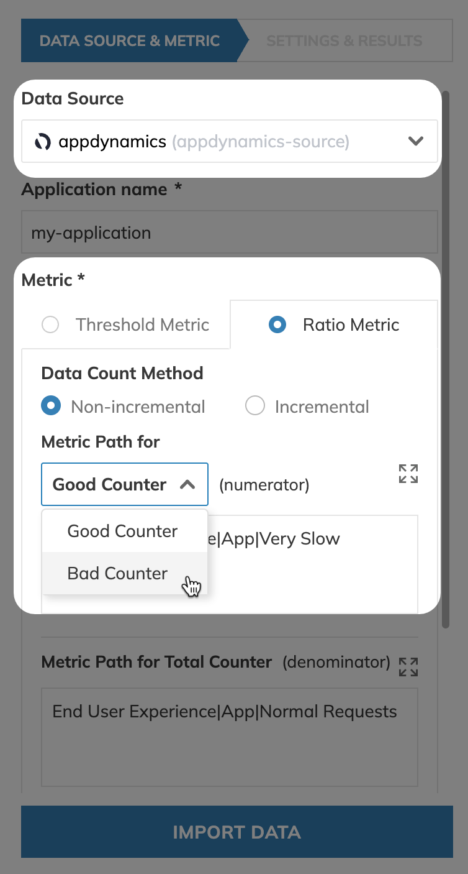Select the Non-incremental data count method
The image size is (468, 874).
point(50,407)
